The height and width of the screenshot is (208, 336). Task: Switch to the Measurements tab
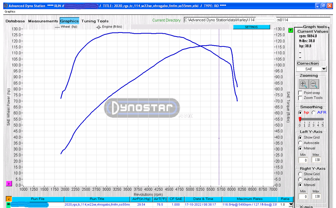(43, 21)
